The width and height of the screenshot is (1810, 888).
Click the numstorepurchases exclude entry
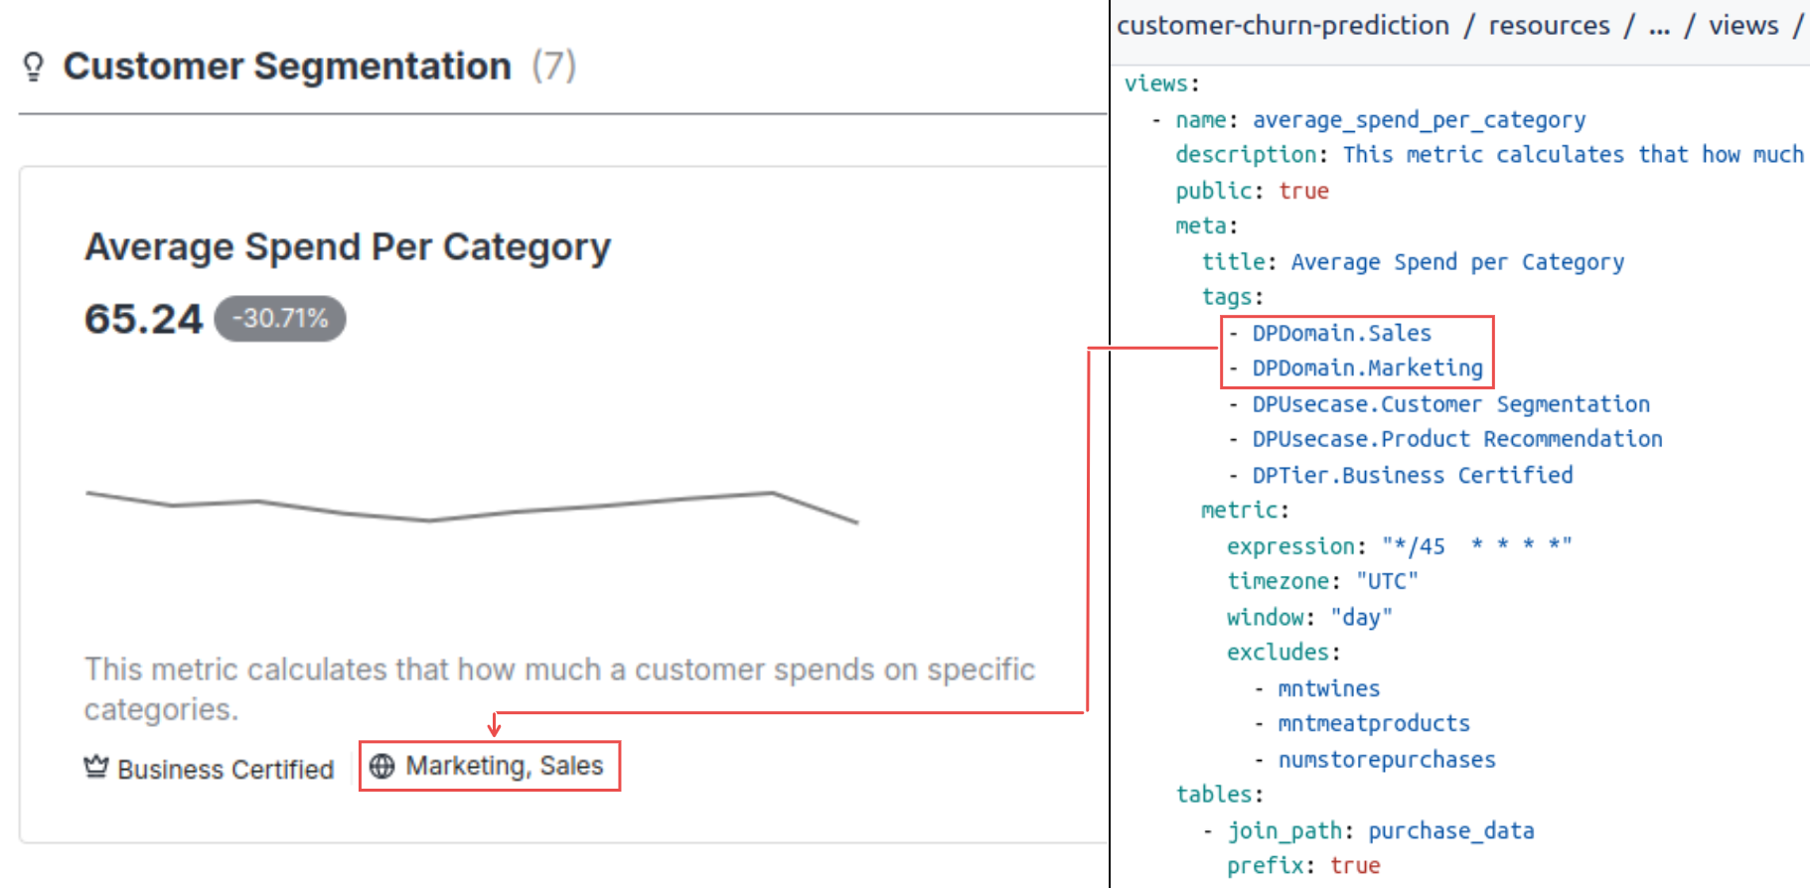(x=1375, y=759)
